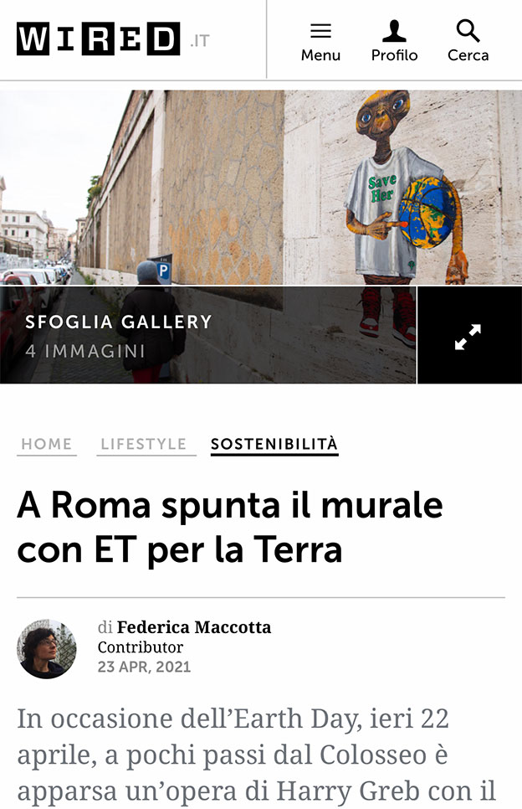Open author link Federica Maccotta
Screen dimensions: 522x809
[194, 627]
